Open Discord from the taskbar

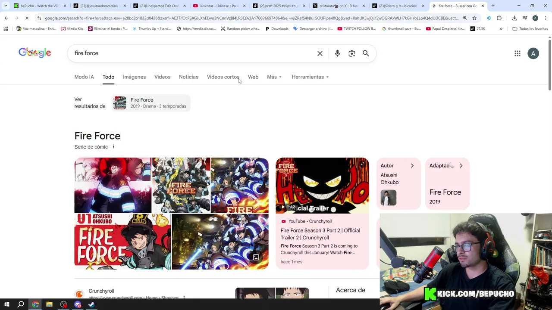[78, 304]
